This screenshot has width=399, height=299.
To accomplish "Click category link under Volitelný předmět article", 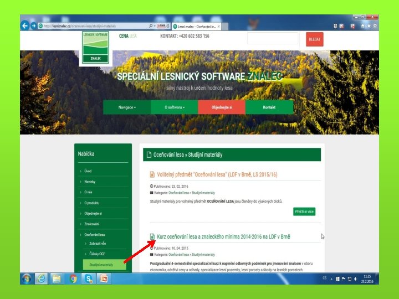I will 192,193.
